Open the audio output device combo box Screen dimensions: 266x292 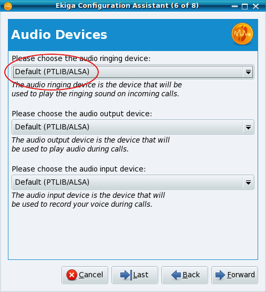click(133, 127)
